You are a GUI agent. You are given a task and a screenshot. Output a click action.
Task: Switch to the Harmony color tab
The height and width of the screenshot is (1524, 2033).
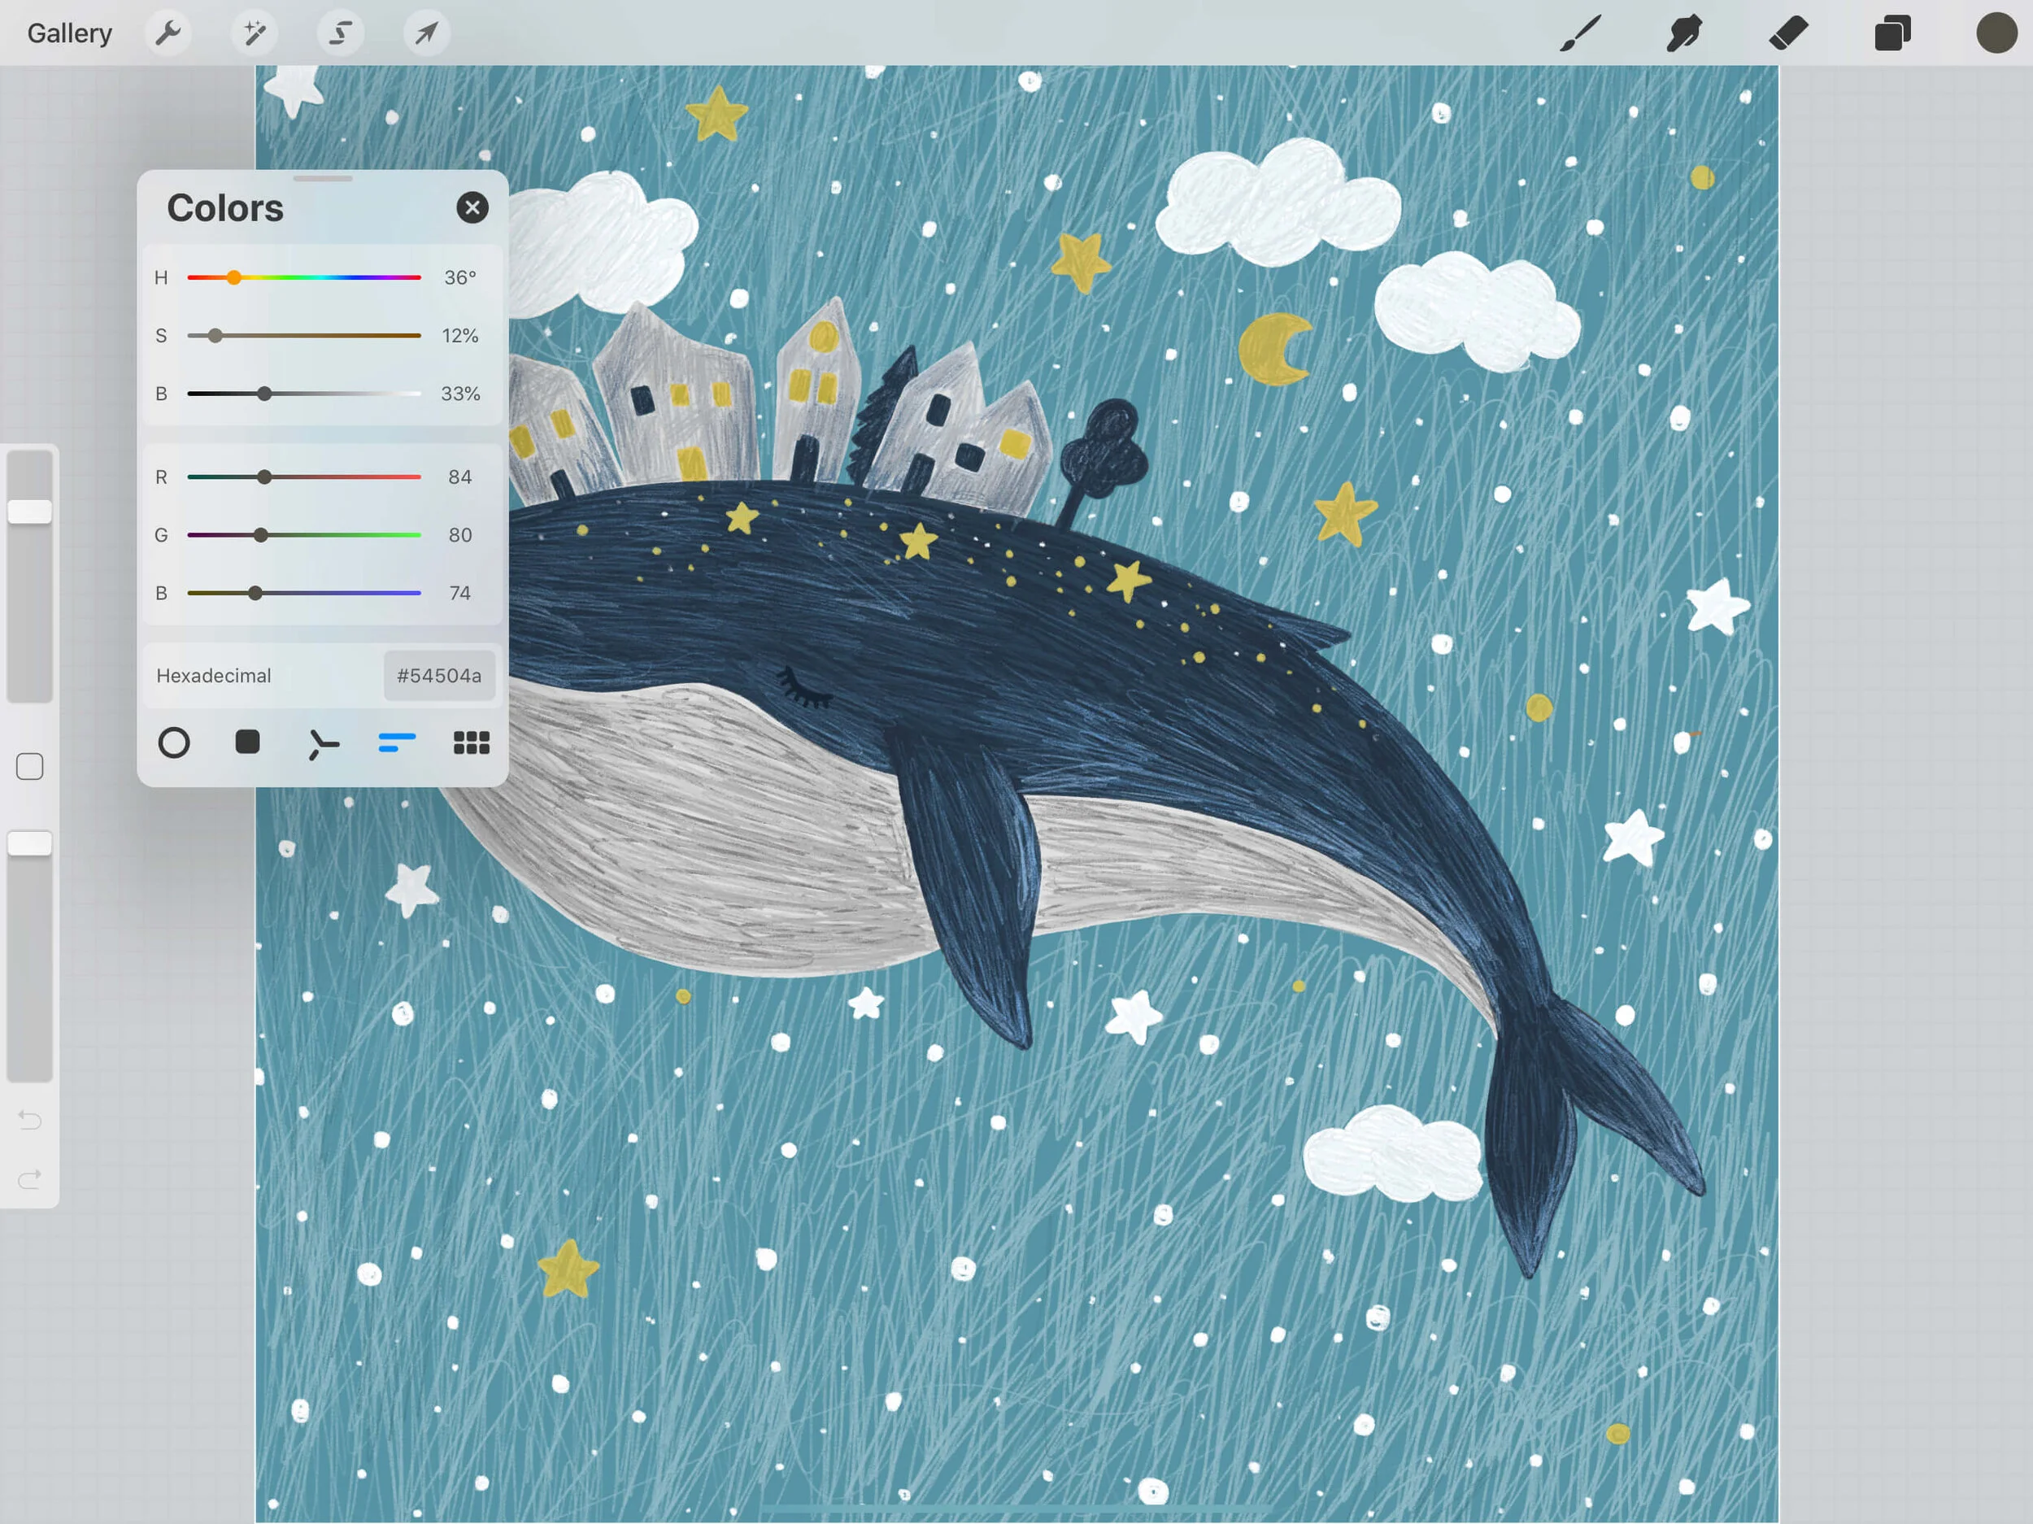(323, 743)
